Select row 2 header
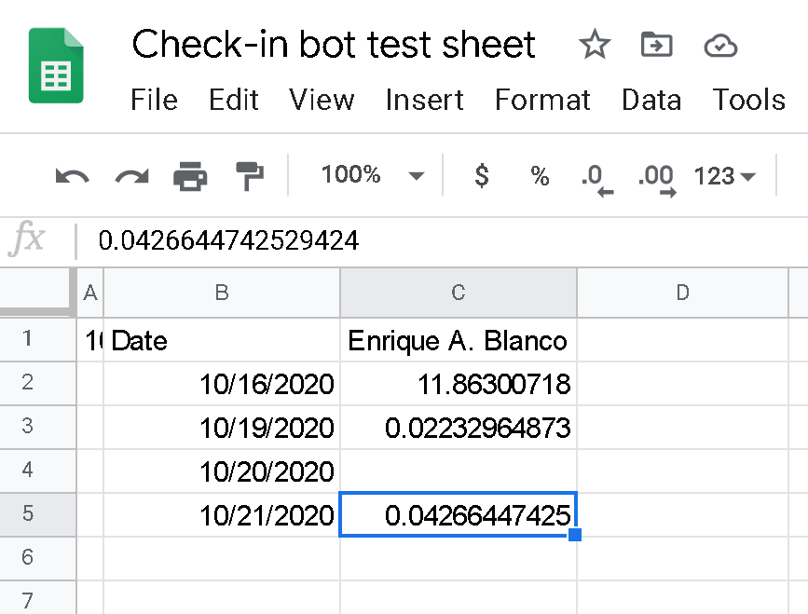808x614 pixels. (37, 383)
